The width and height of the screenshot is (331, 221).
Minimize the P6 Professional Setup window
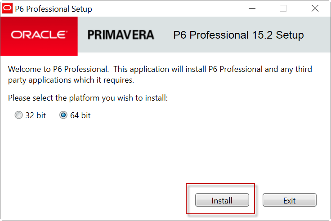point(252,9)
